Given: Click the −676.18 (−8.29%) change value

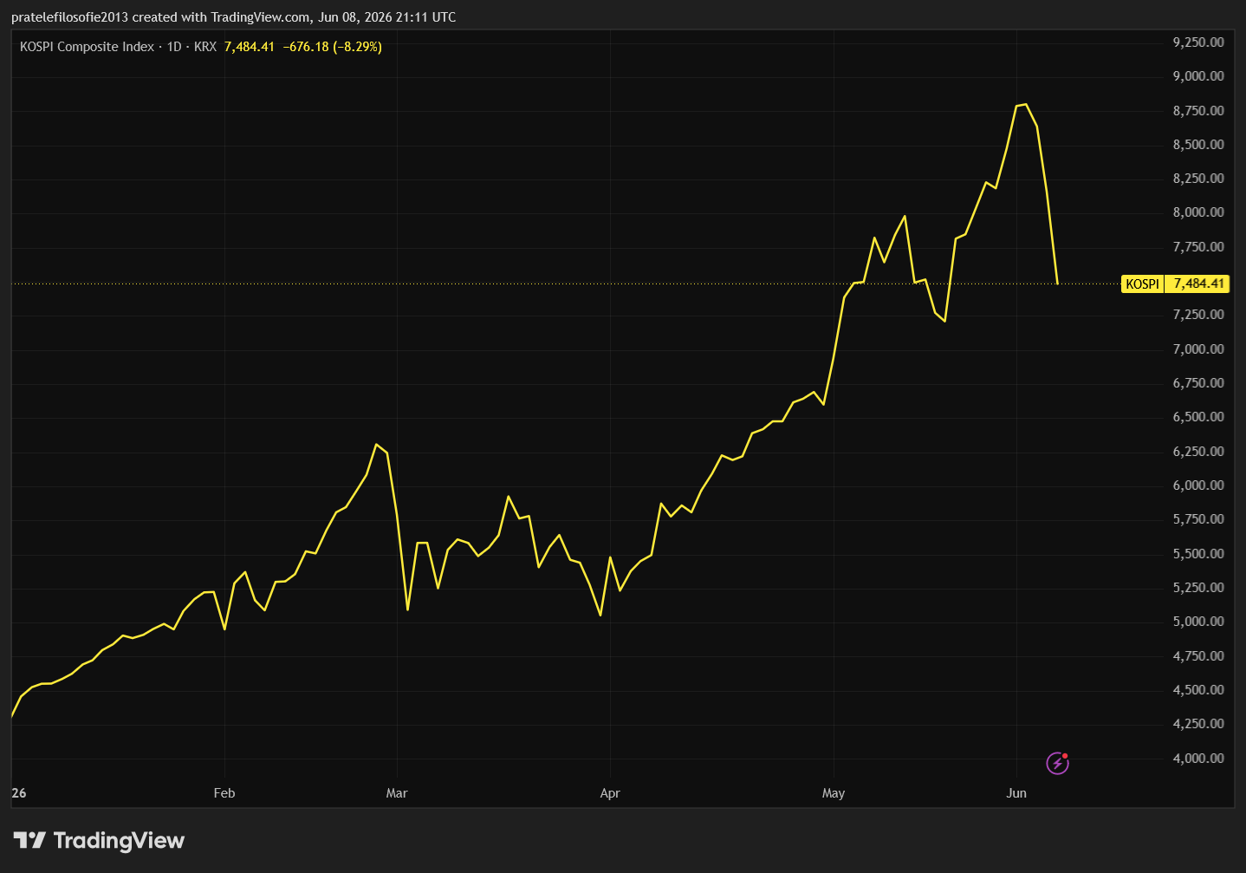Looking at the screenshot, I should click(333, 47).
